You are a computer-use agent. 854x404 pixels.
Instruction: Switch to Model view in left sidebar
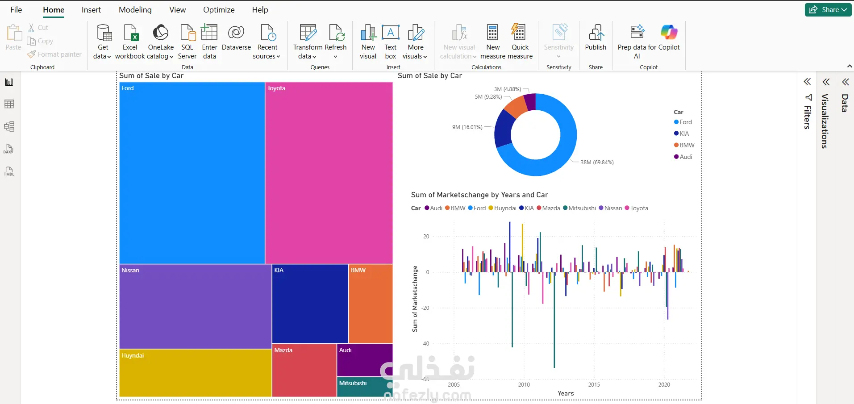[x=9, y=126]
